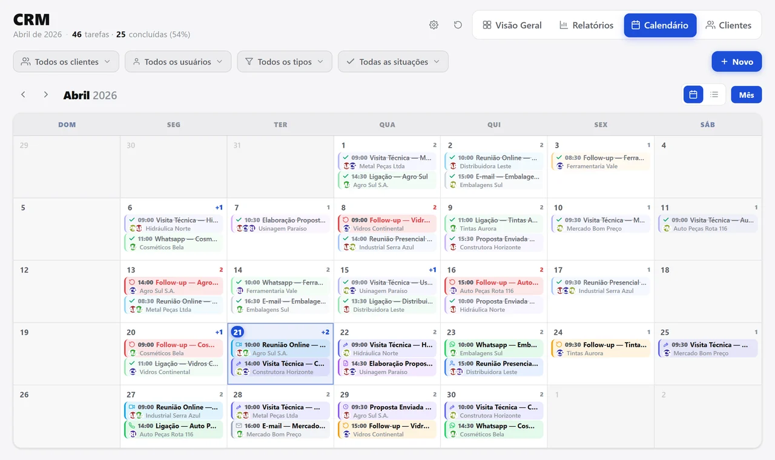Open 15:00 Follow-up Vidros Continental day 29
This screenshot has width=775, height=460.
point(387,430)
